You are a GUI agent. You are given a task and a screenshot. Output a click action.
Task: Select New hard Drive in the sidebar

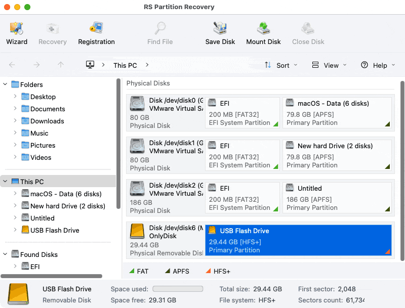tap(67, 206)
